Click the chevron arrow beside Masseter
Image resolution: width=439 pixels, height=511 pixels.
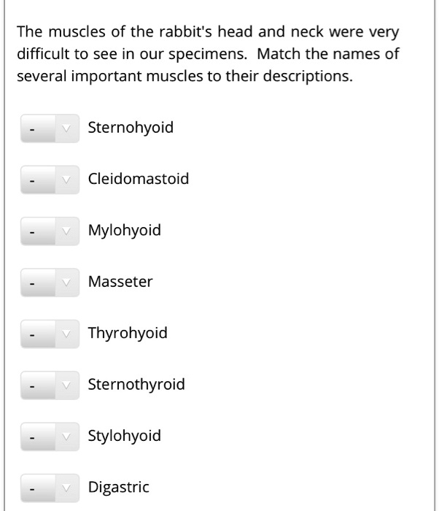(x=66, y=283)
